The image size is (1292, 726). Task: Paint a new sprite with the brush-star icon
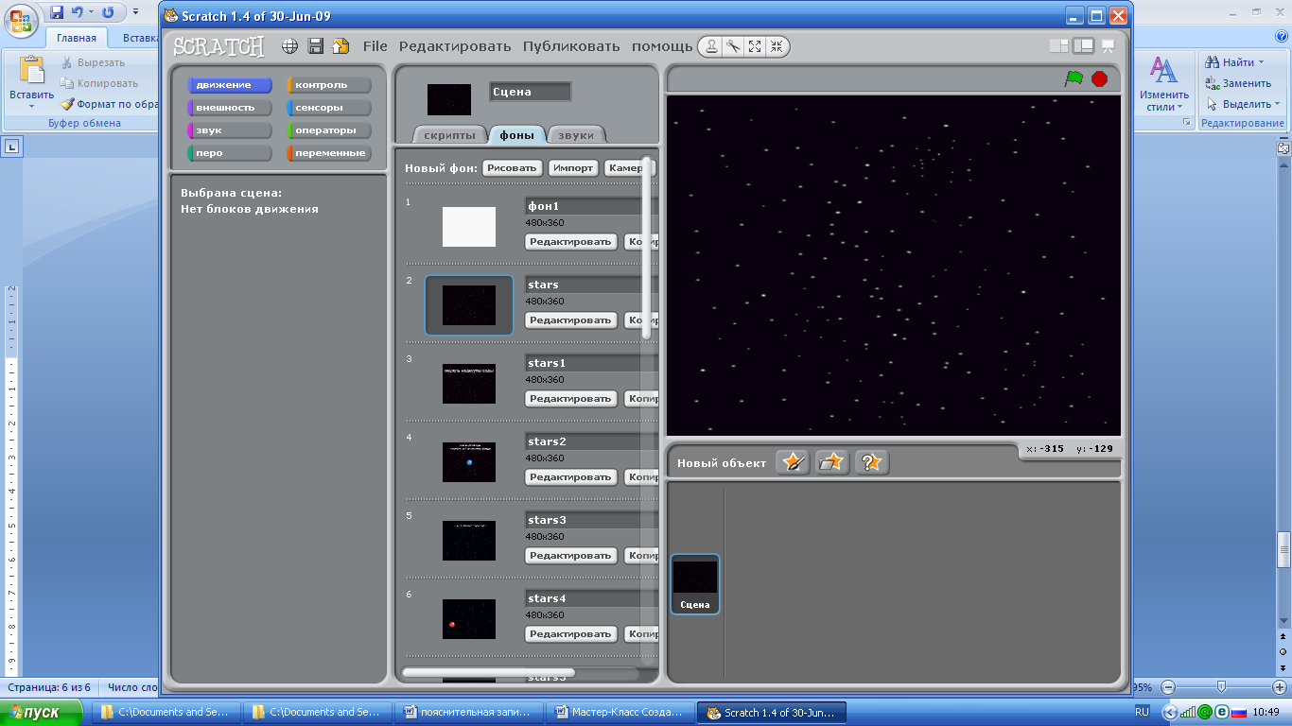(x=793, y=462)
